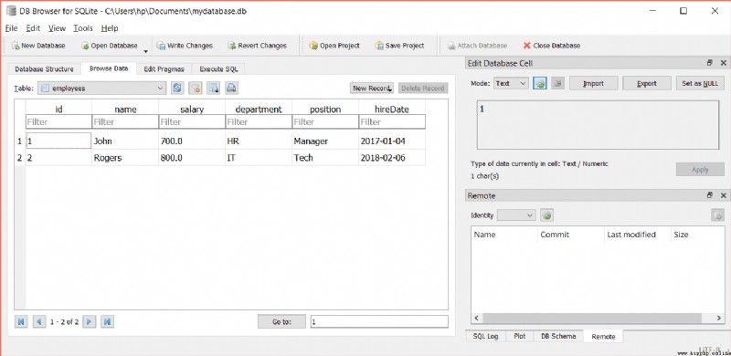Click the Remote panel identity refresh icon

coord(546,215)
